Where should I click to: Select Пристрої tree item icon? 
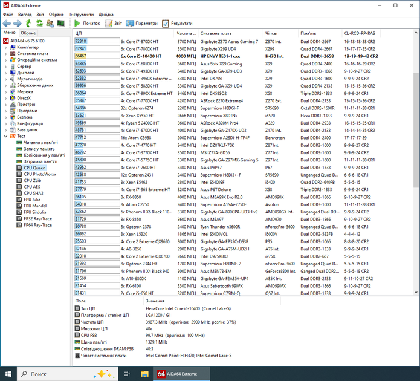tap(12, 105)
